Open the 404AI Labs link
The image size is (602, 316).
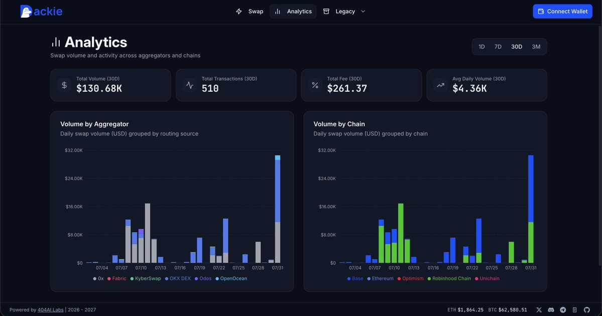[x=50, y=310]
